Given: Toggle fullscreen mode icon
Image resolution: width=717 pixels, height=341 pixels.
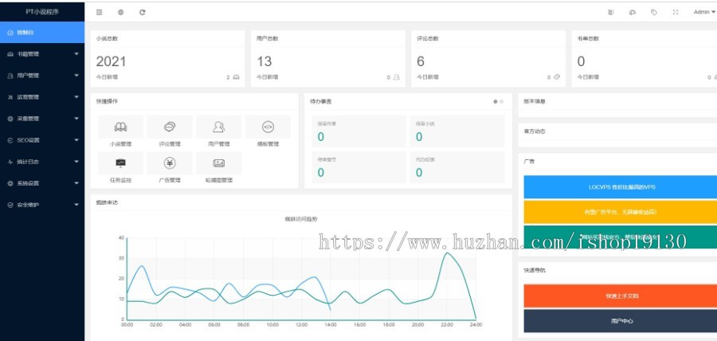Looking at the screenshot, I should pyautogui.click(x=676, y=12).
